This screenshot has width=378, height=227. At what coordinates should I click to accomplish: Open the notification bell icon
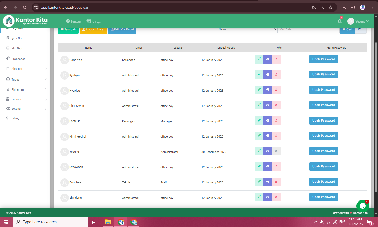(x=340, y=21)
